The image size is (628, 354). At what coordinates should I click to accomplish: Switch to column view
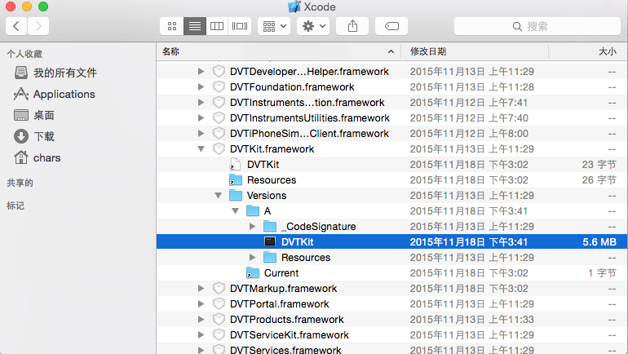(217, 26)
